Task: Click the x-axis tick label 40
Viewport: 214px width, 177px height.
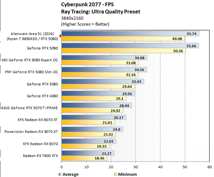Action: 160,167
